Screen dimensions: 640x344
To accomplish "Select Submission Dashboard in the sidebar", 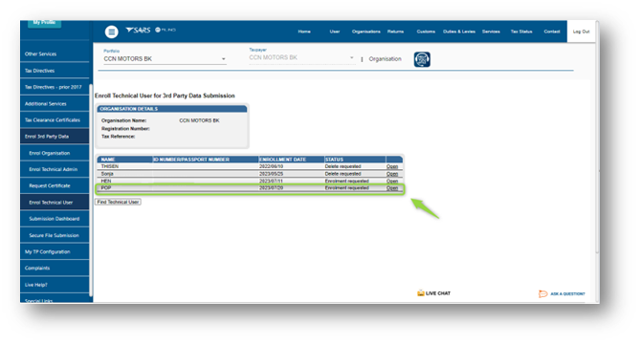I will click(55, 219).
